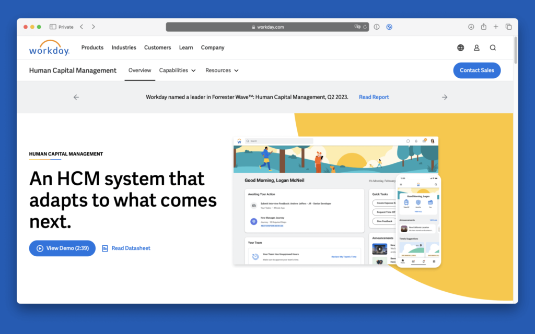Expand the Resources dropdown

coord(222,70)
